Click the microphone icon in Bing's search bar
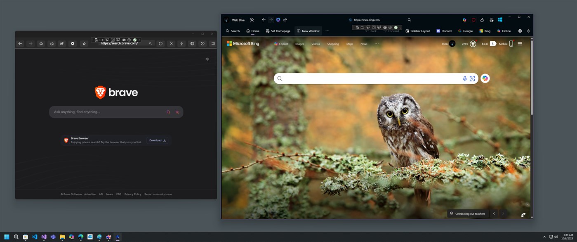The height and width of the screenshot is (242, 577). click(x=464, y=78)
